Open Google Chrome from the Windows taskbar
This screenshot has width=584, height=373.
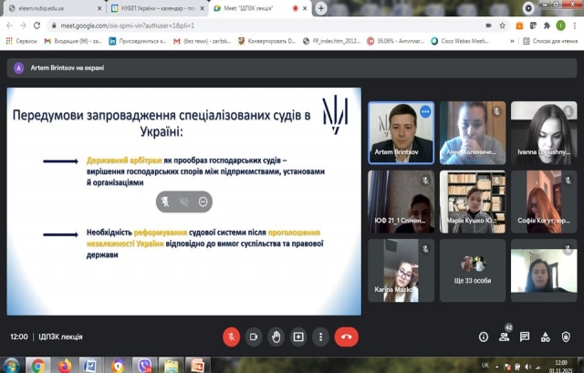[37, 365]
